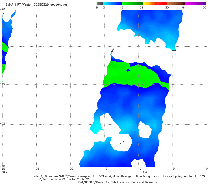
Task: Click the '6:21' swath time label
Action: tap(146, 172)
